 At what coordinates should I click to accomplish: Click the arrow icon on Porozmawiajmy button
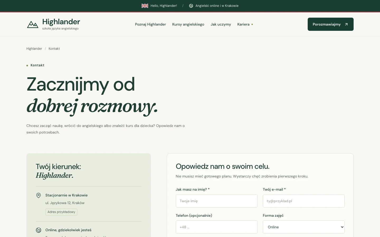pos(346,24)
